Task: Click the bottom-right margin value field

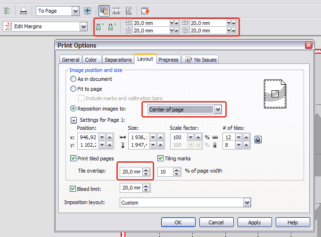Action: [x=208, y=31]
